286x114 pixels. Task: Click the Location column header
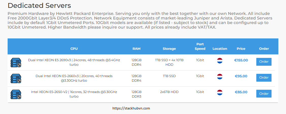coord(220,49)
